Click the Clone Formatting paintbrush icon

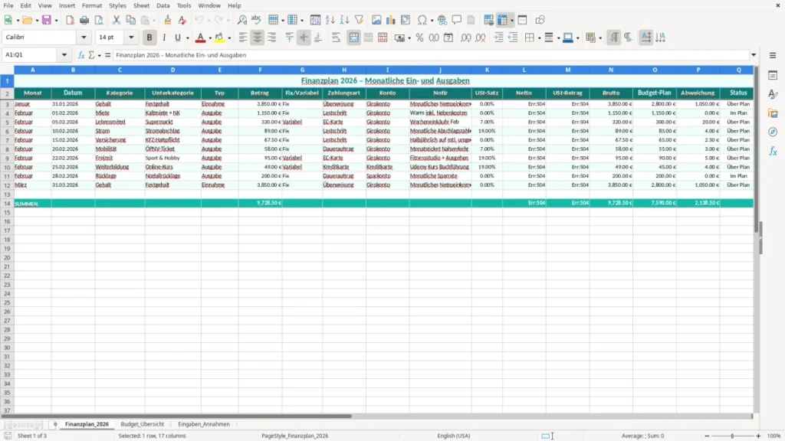(168, 20)
